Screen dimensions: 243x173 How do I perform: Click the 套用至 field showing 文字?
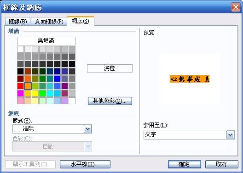tap(189, 135)
